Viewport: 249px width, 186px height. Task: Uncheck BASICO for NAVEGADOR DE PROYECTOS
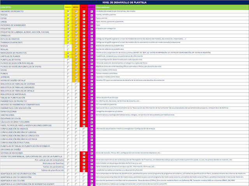click(x=68, y=52)
